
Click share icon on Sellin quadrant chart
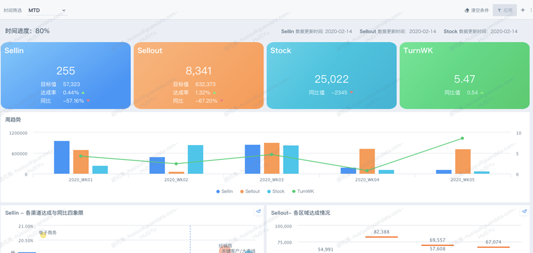tap(258, 212)
